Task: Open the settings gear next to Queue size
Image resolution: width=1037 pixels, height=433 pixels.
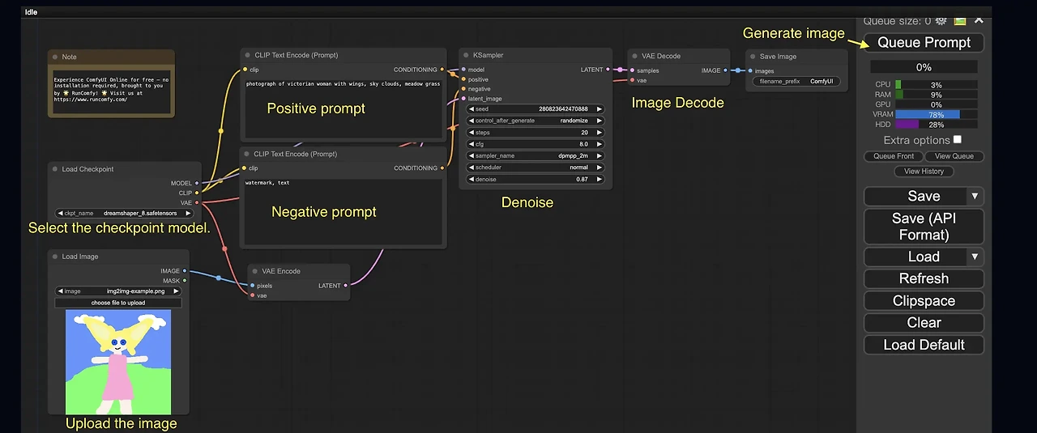Action: tap(941, 21)
